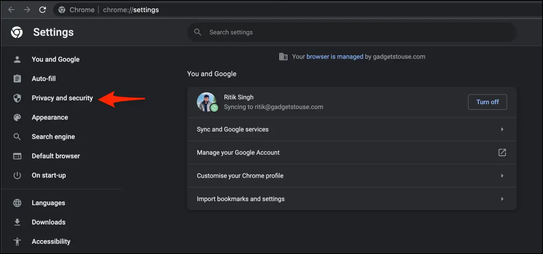Image resolution: width=543 pixels, height=254 pixels.
Task: Click the palette icon for Appearance
Action: [x=17, y=117]
